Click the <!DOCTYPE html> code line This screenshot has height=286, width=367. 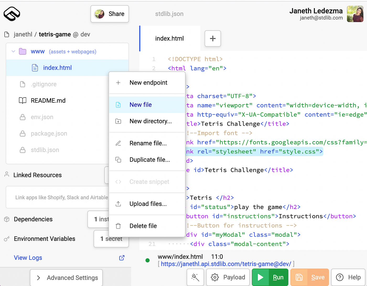point(195,59)
